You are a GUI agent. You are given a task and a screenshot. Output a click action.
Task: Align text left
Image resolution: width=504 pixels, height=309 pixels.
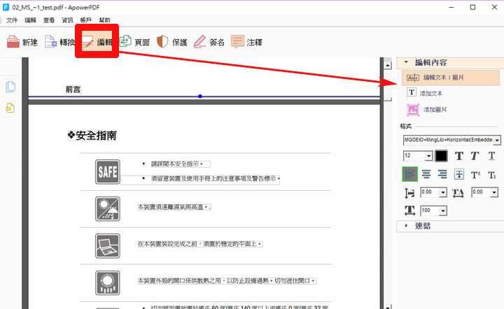(409, 174)
